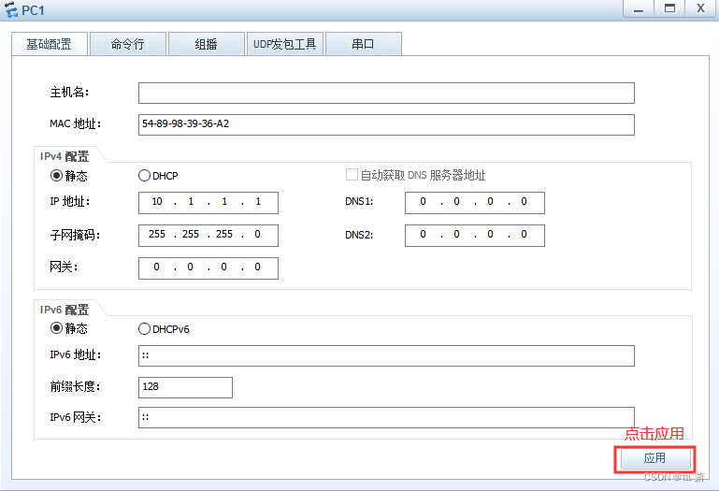Select the IPv4 DHCP radio button
719x491 pixels.
point(144,176)
